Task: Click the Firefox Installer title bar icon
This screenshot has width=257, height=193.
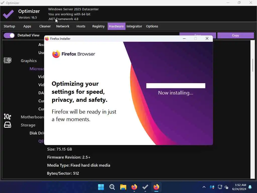Action: [47, 38]
